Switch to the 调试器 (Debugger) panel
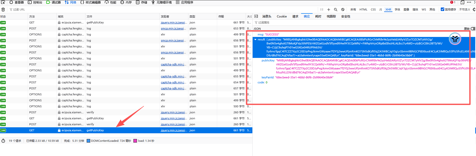This screenshot has height=156, width=476. [x=54, y=2]
